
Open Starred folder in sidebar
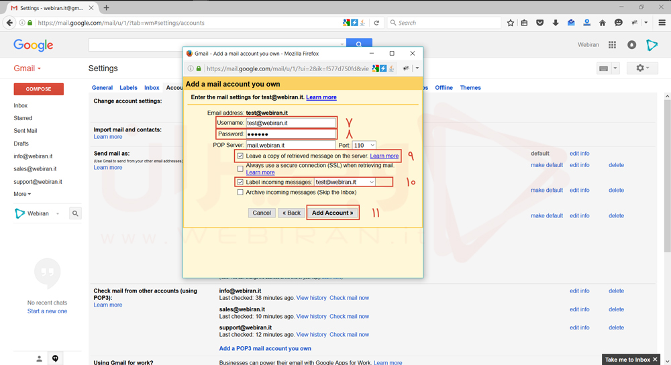pyautogui.click(x=23, y=118)
